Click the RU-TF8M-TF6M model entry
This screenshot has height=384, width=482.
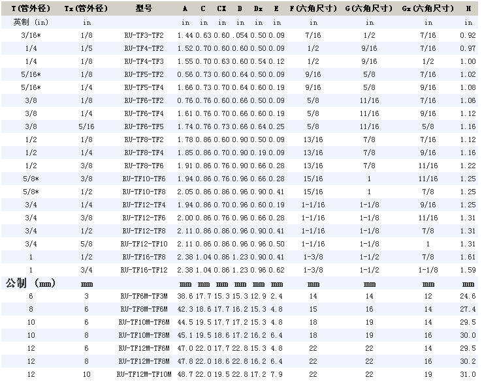tap(144, 308)
